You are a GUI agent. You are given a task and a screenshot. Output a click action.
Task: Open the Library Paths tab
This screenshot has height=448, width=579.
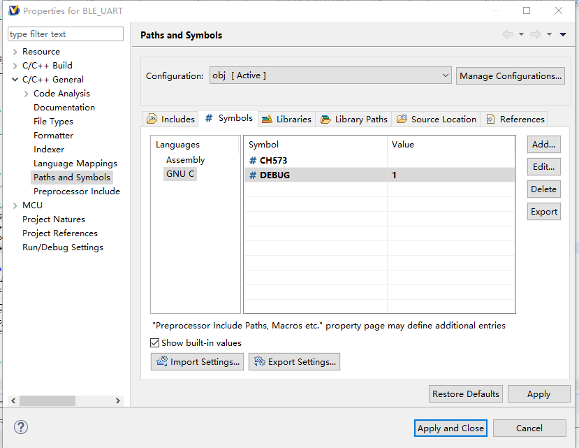pos(353,119)
